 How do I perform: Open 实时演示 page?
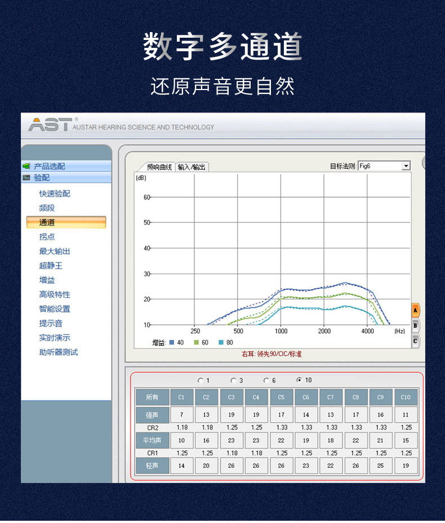[x=55, y=338]
